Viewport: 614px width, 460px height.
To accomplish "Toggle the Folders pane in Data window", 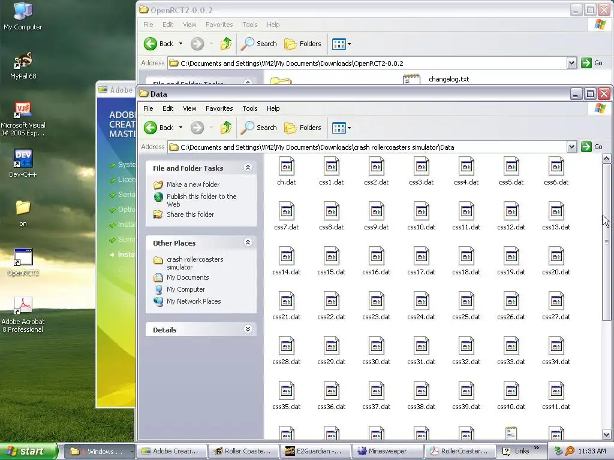I will (303, 128).
